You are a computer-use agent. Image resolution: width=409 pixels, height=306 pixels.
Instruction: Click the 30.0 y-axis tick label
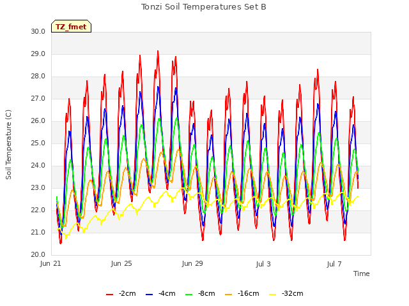pos(38,31)
